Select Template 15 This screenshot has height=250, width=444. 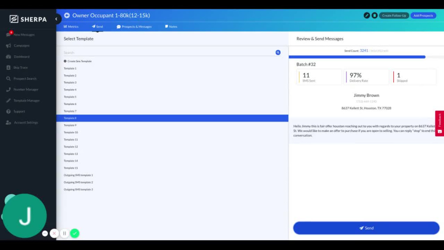pyautogui.click(x=71, y=168)
